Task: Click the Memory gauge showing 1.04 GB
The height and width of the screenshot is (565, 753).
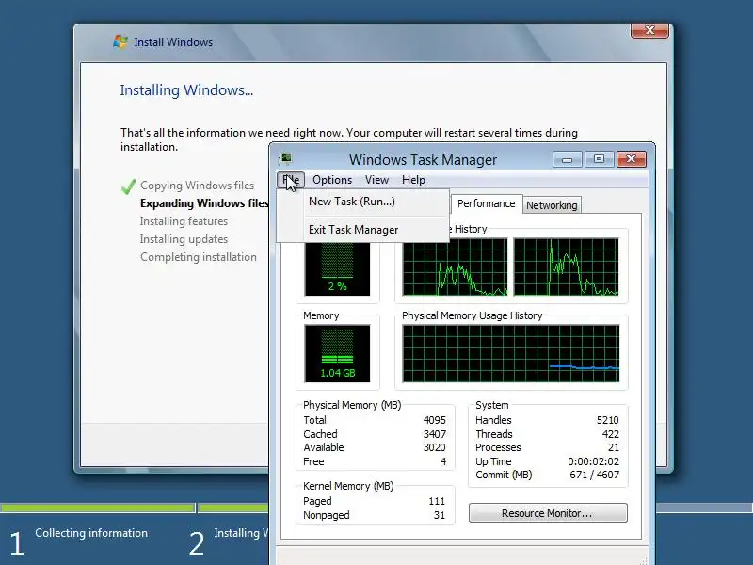Action: point(337,354)
